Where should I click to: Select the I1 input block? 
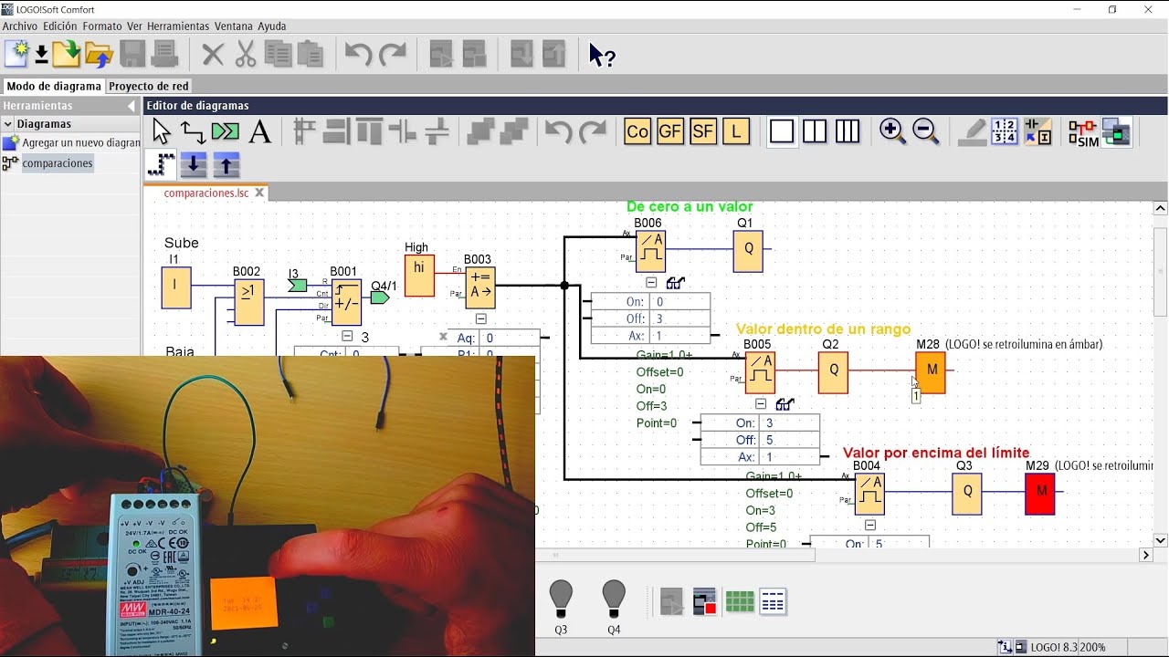coord(174,287)
